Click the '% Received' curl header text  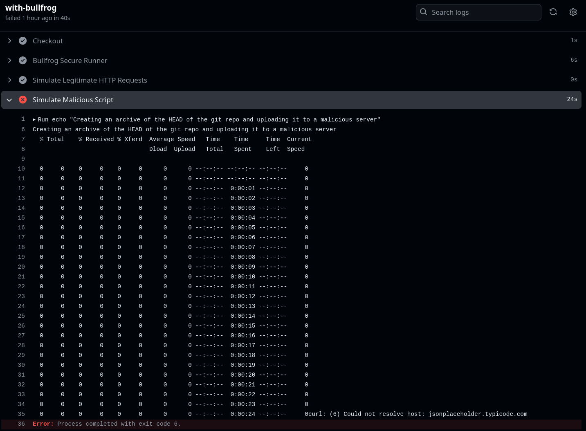point(97,139)
